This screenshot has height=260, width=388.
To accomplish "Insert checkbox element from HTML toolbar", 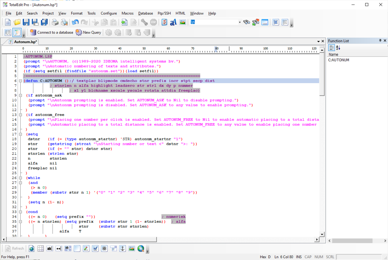I will pos(95,248).
